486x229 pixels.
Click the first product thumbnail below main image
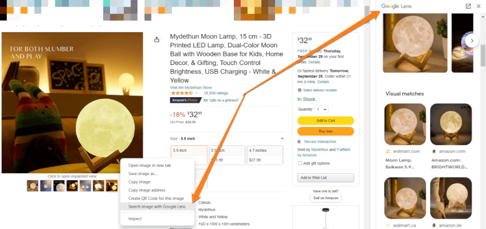coord(33,186)
